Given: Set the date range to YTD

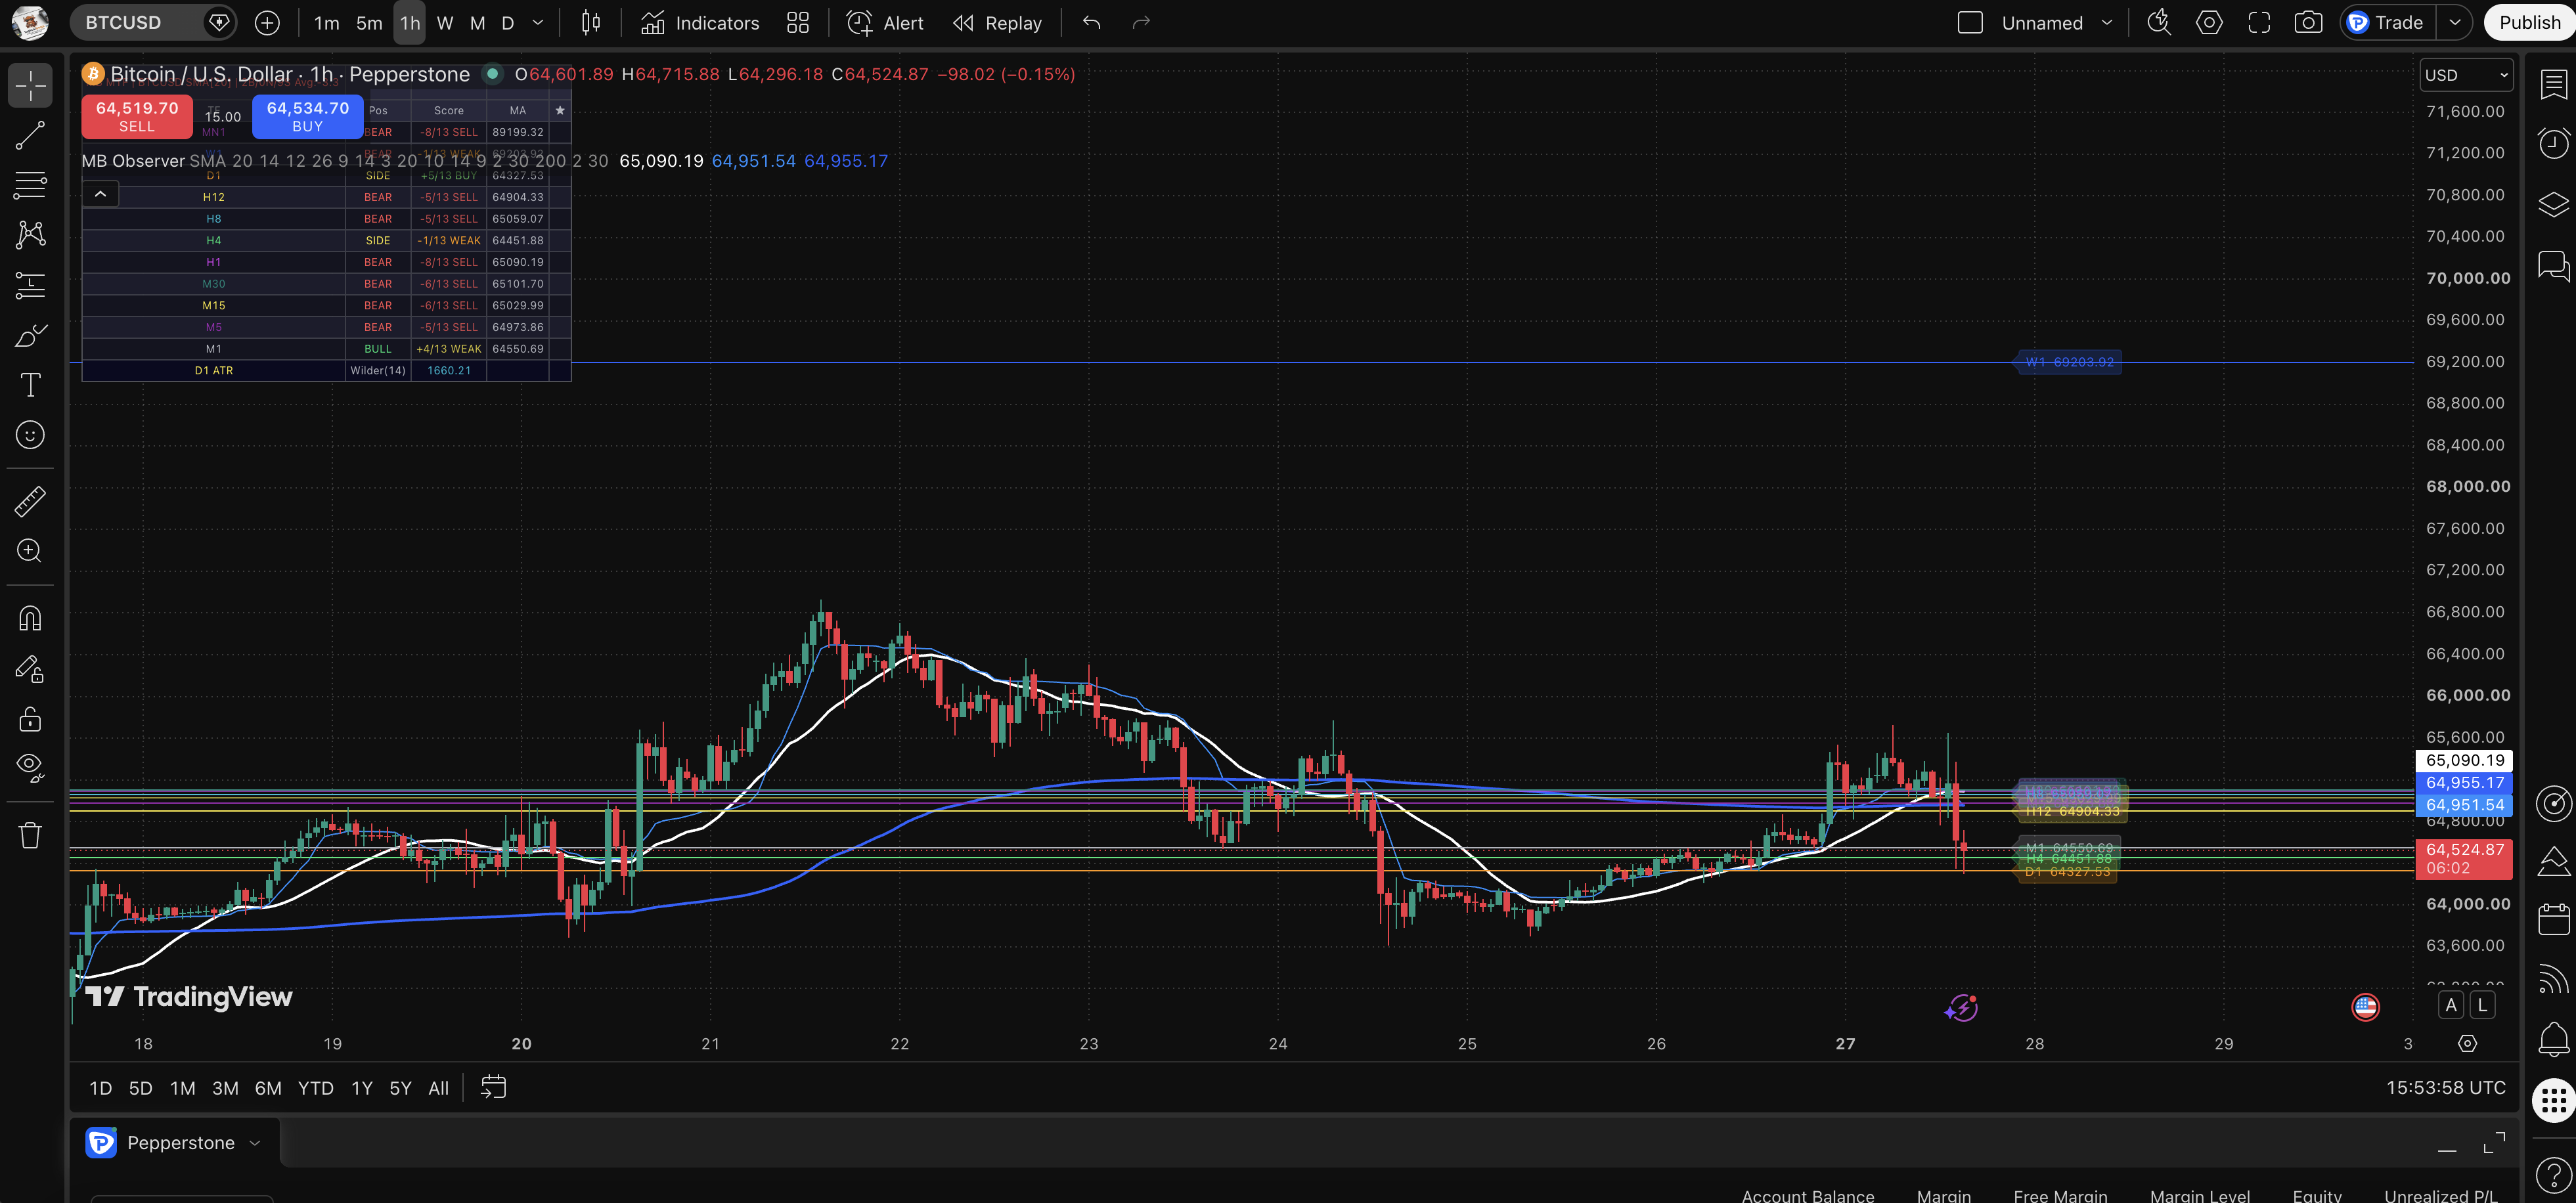Looking at the screenshot, I should coord(316,1088).
